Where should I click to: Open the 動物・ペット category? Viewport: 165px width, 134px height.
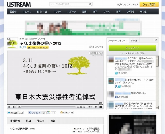(x=42, y=12)
